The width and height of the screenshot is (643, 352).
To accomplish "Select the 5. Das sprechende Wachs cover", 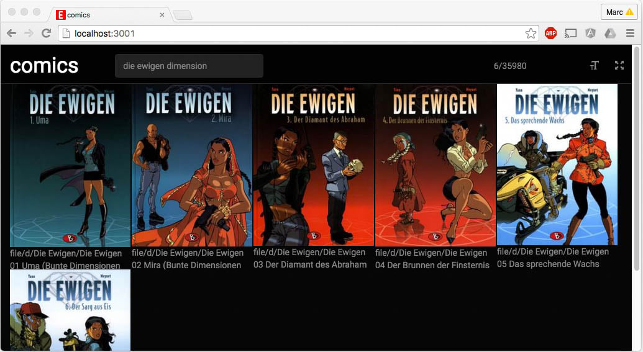I will 557,165.
